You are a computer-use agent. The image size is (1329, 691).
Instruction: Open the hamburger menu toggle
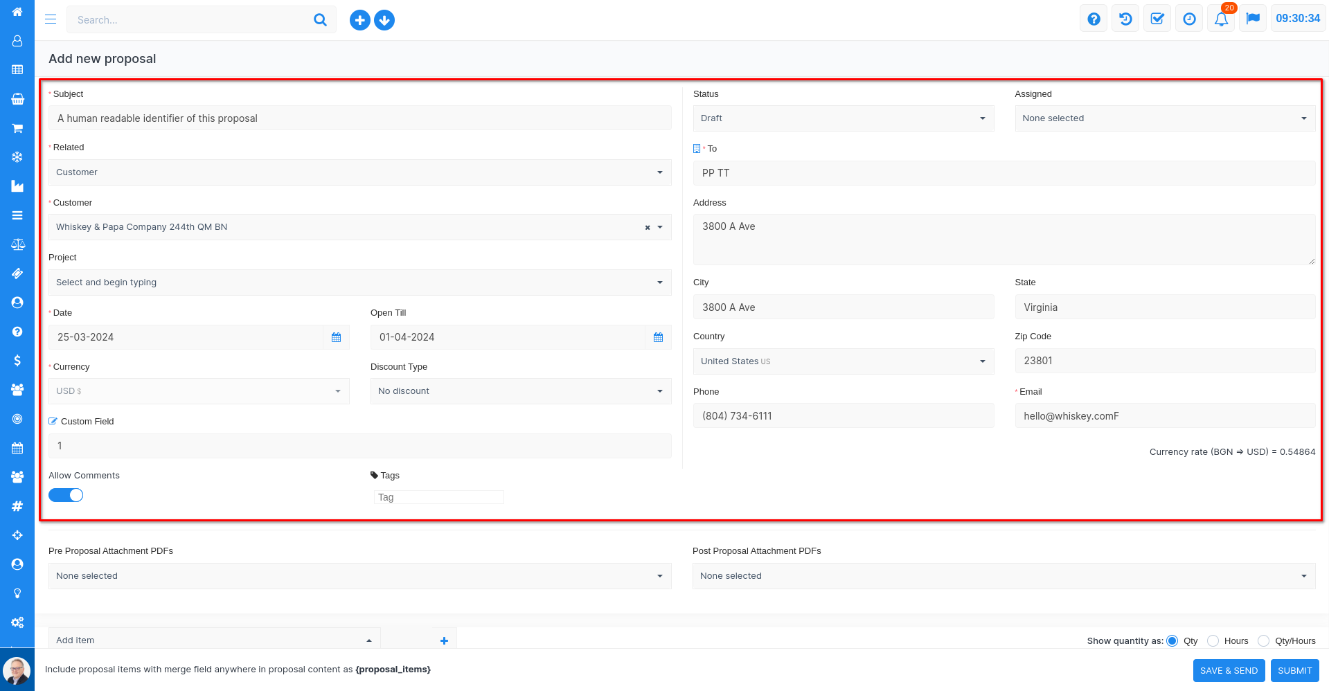(x=51, y=19)
